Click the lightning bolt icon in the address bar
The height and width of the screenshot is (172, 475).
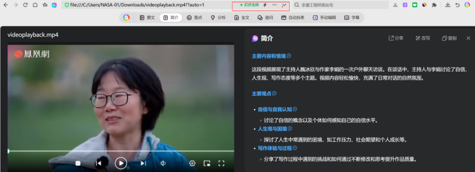pyautogui.click(x=265, y=5)
